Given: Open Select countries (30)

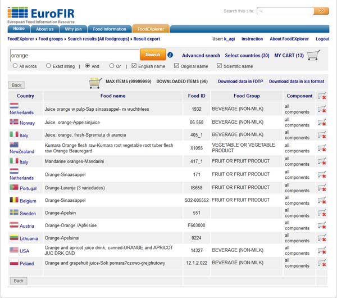Looking at the screenshot, I should (247, 56).
